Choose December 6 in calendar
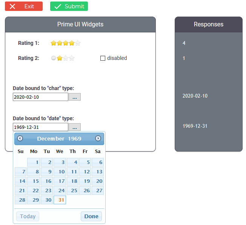The width and height of the screenshot is (246, 225). [98, 162]
